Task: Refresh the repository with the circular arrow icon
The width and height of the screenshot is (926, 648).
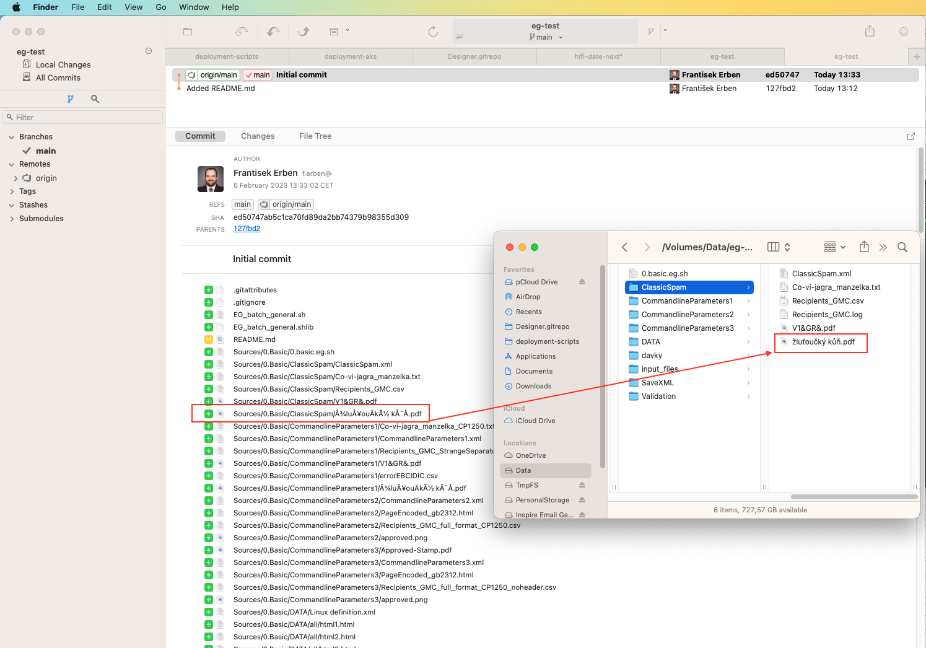Action: pos(433,32)
